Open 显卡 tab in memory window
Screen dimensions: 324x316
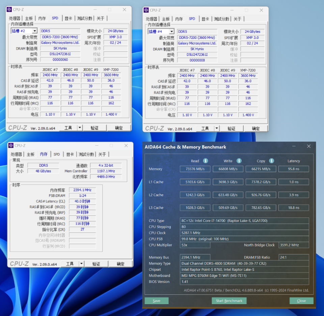coord(70,154)
